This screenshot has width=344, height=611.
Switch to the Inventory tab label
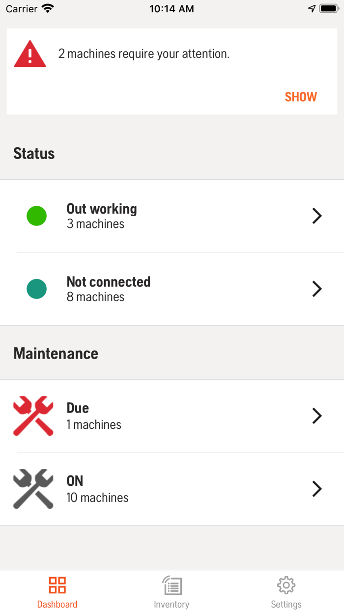point(172,604)
